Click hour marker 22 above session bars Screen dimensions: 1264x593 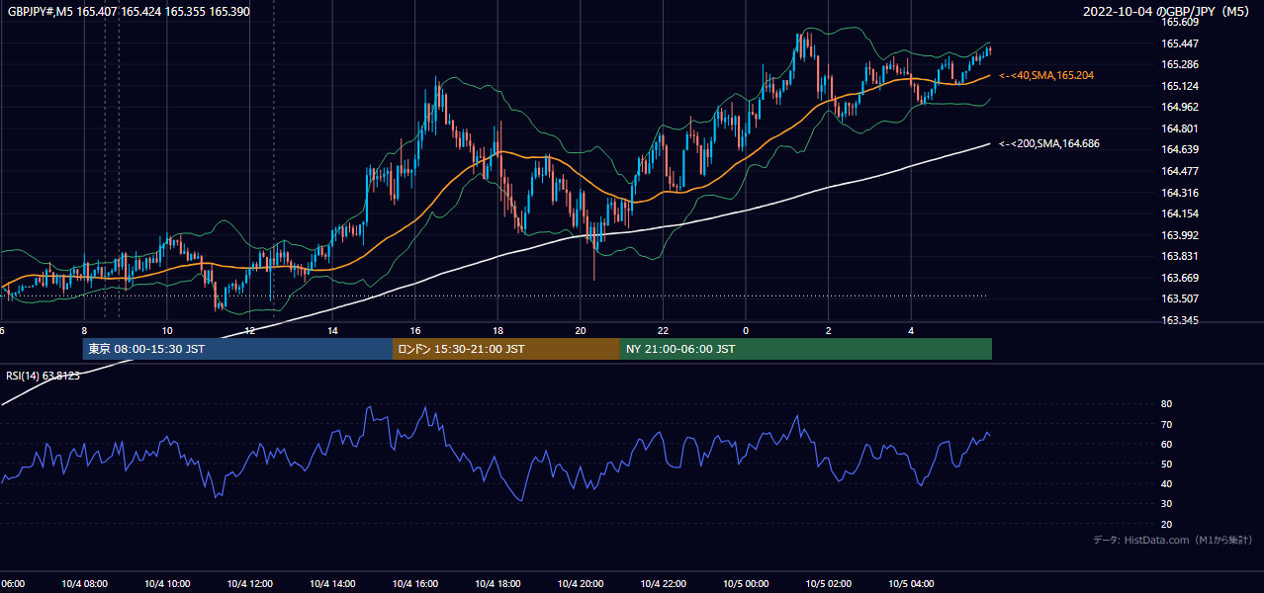click(x=664, y=330)
